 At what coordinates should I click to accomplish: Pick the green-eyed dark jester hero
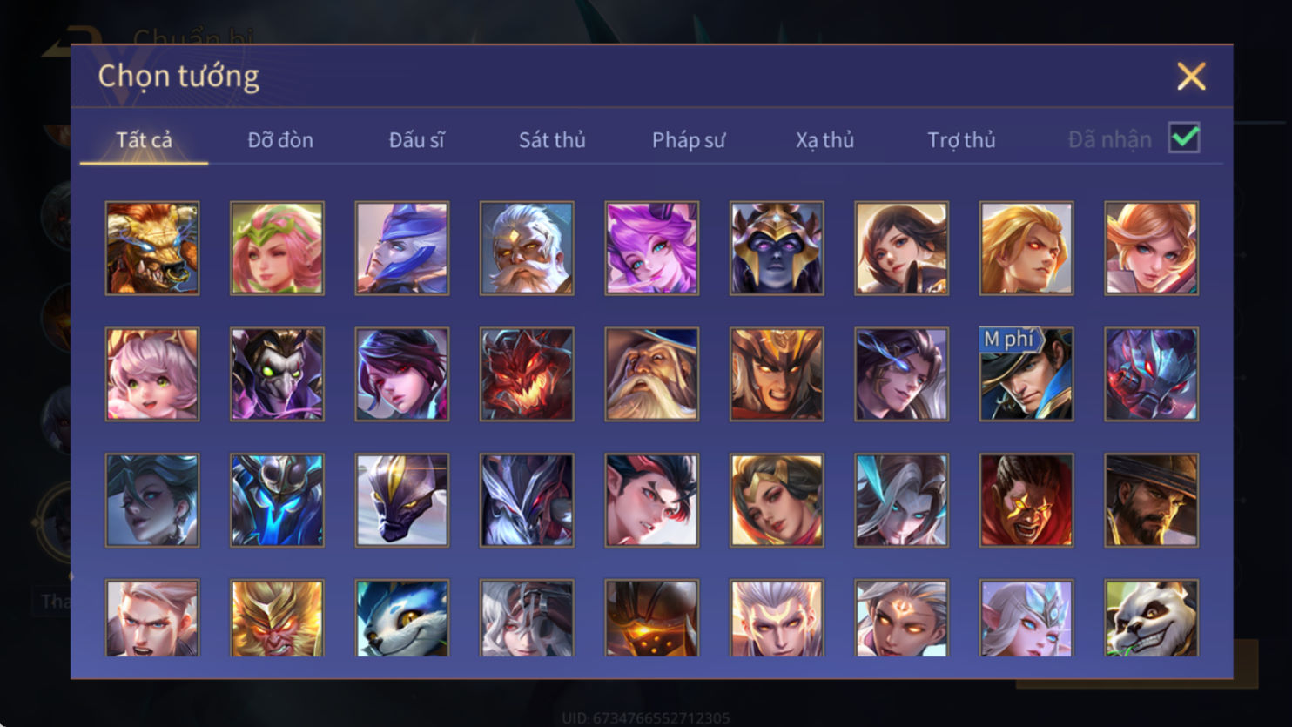277,374
